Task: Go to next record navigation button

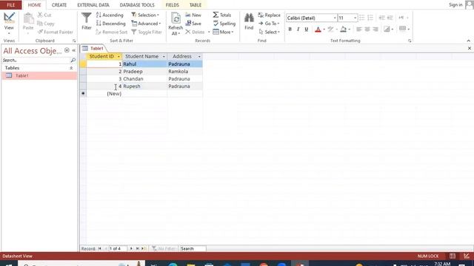Action: click(131, 248)
